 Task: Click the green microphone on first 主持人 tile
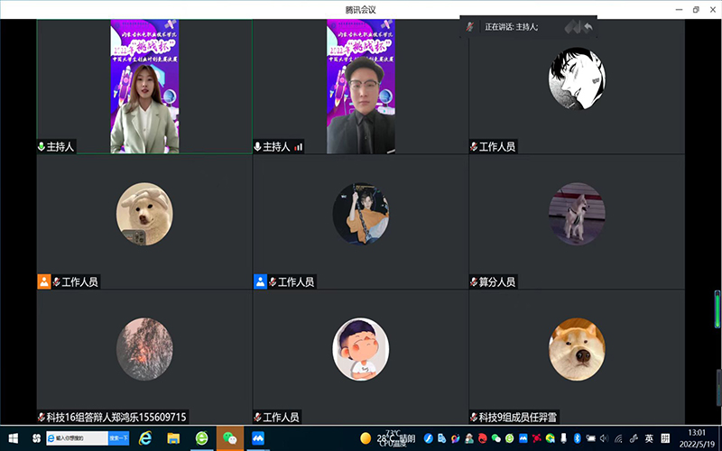coord(42,146)
